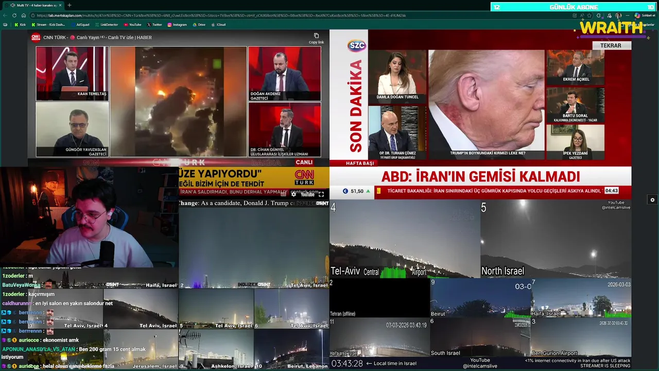
Task: Click the address bar URL
Action: coord(221,15)
